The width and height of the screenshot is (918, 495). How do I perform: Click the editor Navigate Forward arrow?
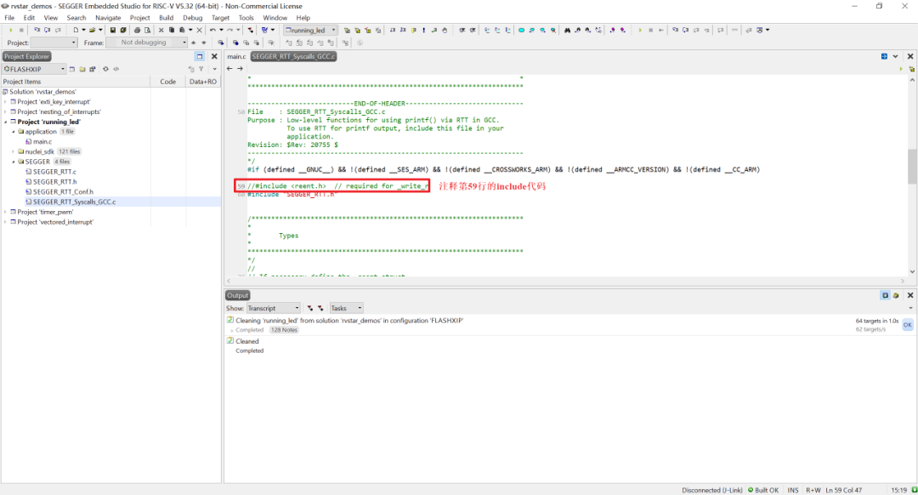tap(240, 69)
